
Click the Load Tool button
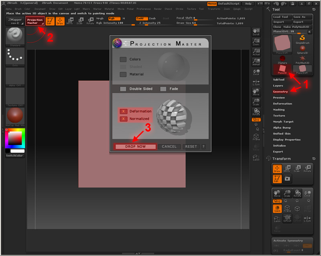pyautogui.click(x=282, y=17)
